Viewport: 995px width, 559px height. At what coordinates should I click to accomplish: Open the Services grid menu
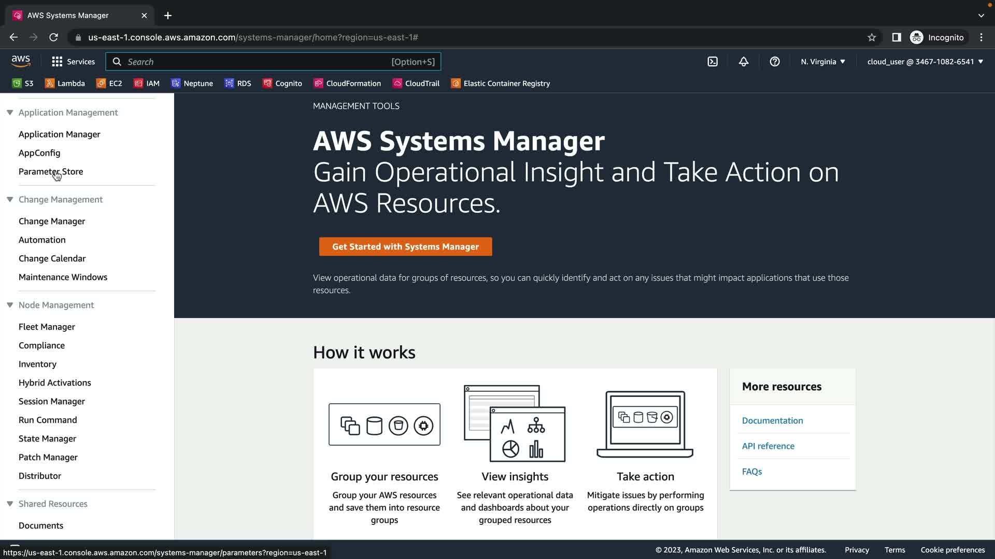pos(74,62)
